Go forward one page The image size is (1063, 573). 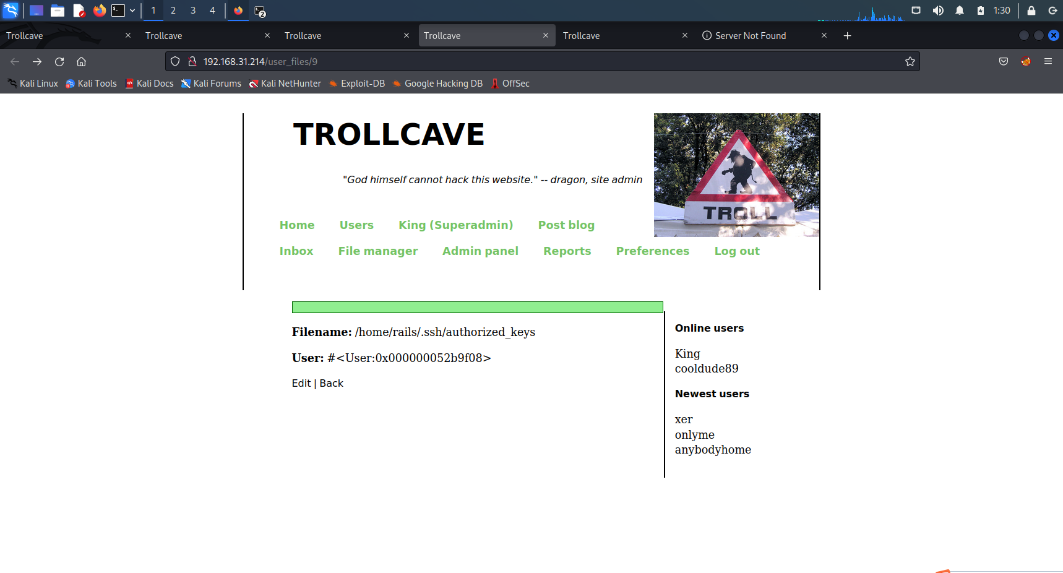tap(37, 61)
